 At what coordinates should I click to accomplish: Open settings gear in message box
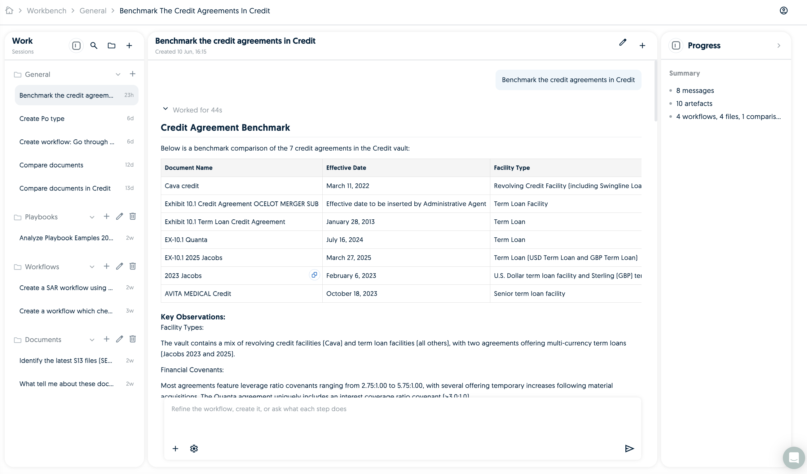click(x=194, y=448)
